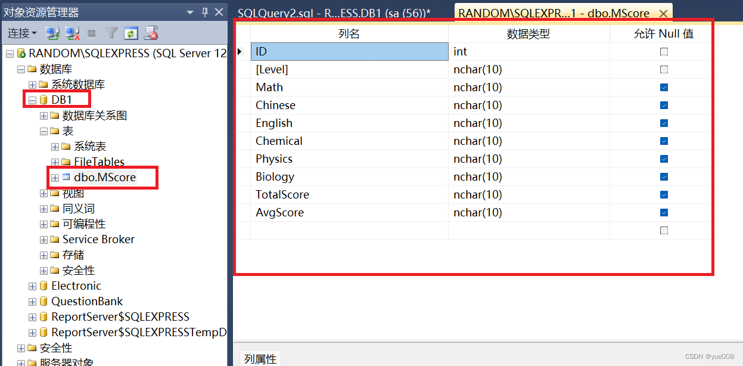The width and height of the screenshot is (743, 366).
Task: Click the dbo.MScore table icon
Action: pos(66,177)
